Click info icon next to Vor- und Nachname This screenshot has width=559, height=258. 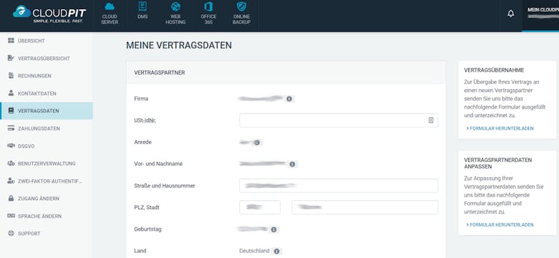(292, 164)
